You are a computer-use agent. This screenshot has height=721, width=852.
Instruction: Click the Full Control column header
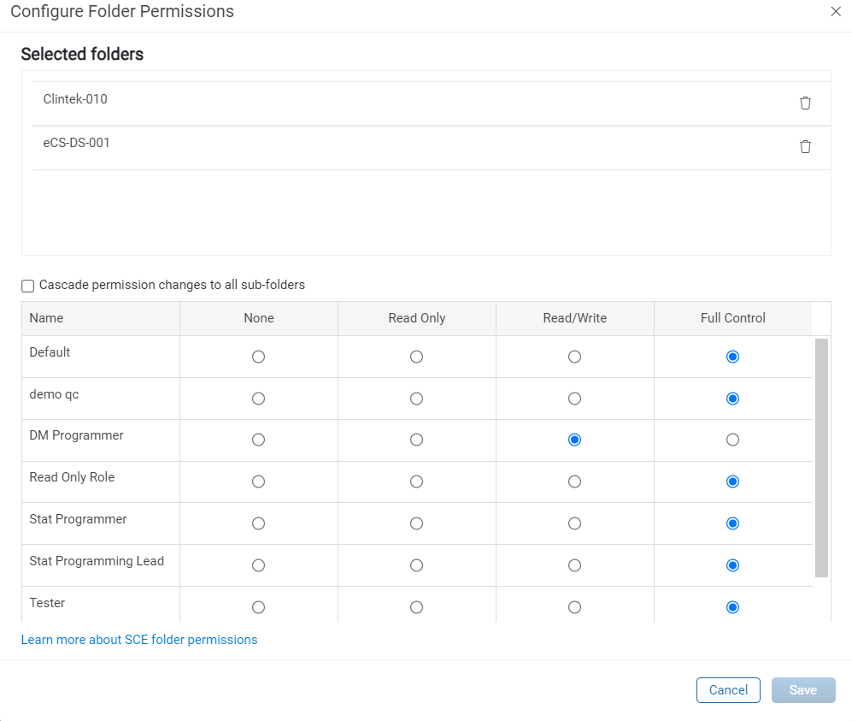coord(733,318)
